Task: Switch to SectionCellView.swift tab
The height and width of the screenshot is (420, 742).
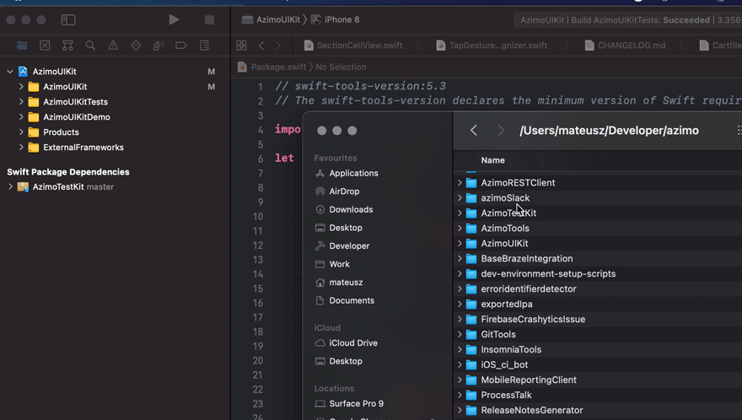Action: click(x=353, y=46)
